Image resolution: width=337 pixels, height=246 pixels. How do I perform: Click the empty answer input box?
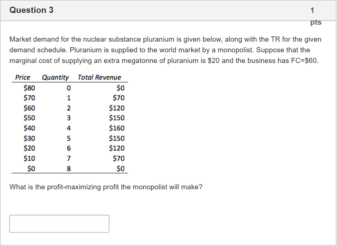click(59, 224)
